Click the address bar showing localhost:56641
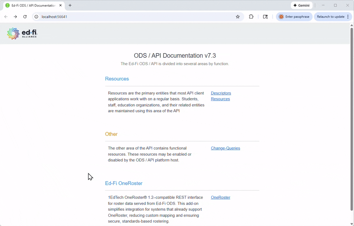The width and height of the screenshot is (354, 226). coord(133,17)
